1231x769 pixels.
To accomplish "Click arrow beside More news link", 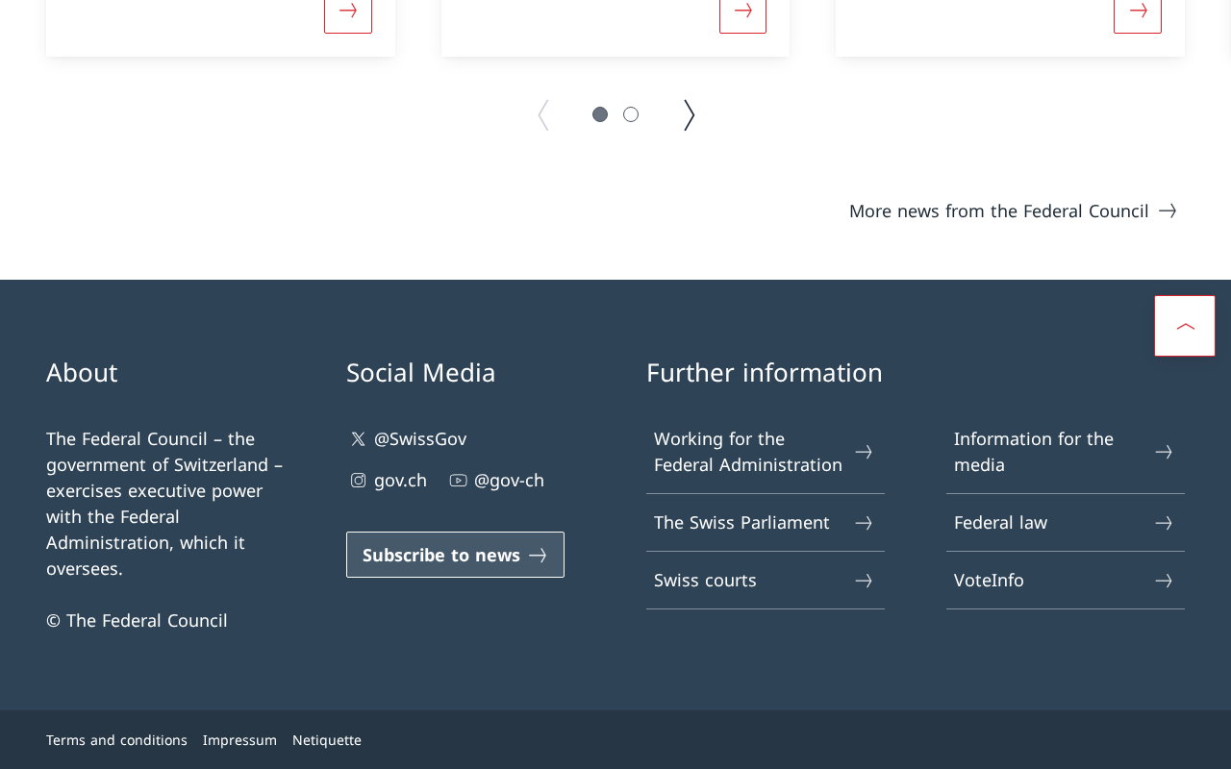I will pos(1168,211).
